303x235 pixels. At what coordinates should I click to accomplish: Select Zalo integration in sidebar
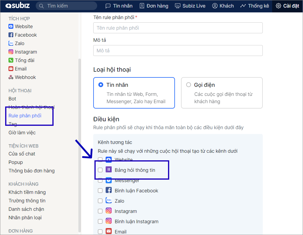click(17, 44)
